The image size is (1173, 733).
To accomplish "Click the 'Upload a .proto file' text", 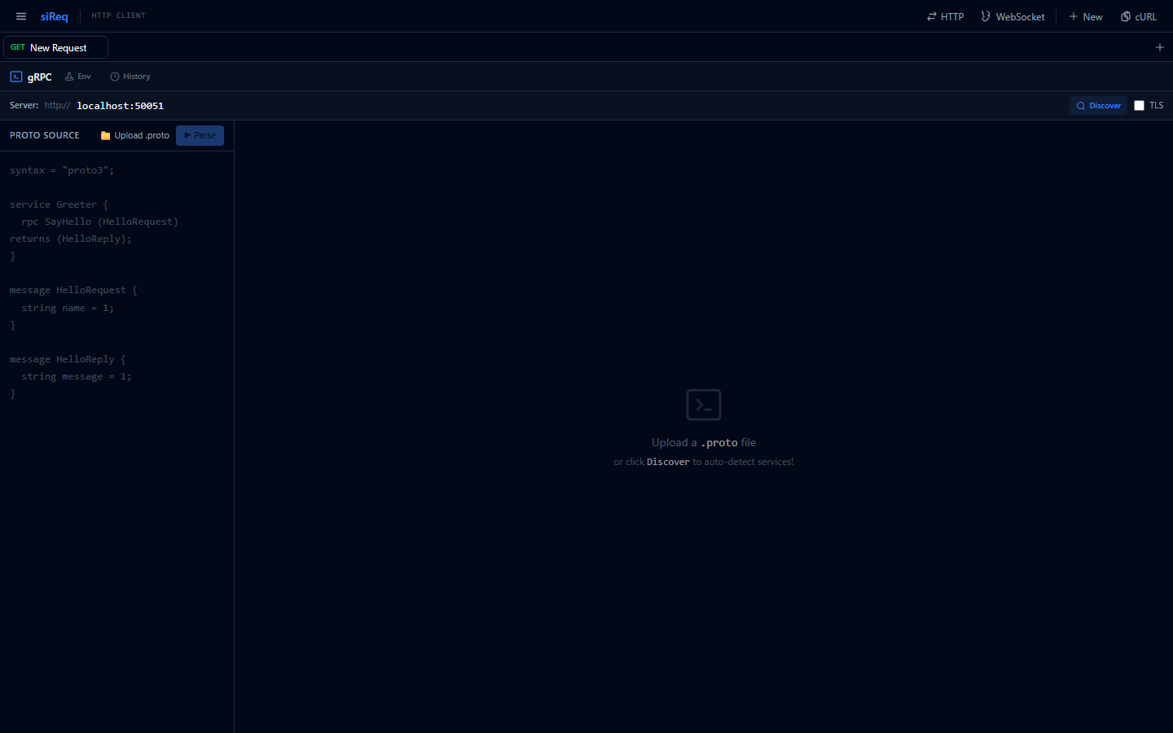I will point(704,442).
